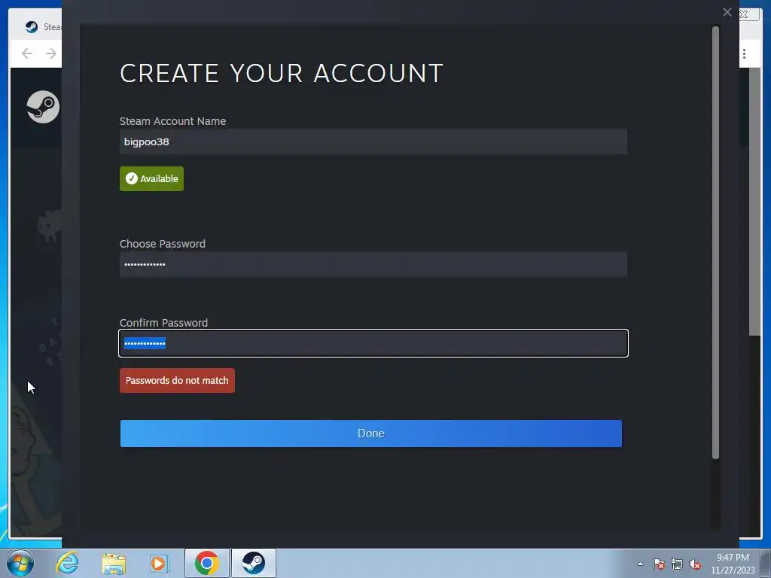This screenshot has width=771, height=578.
Task: Open the browser three-dot menu
Action: tap(745, 53)
